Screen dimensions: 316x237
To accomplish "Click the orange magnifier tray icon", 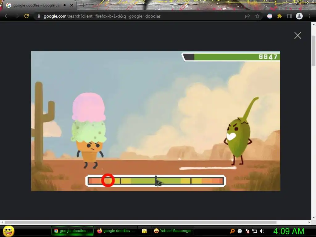I will click(x=232, y=231).
